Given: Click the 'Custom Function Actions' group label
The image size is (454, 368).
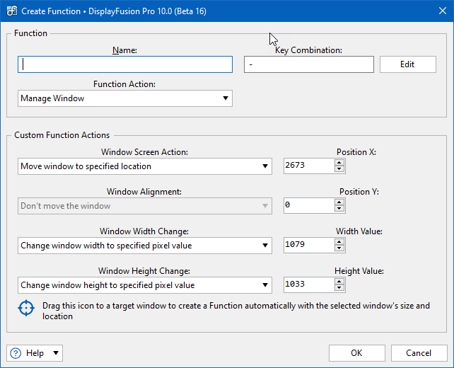Looking at the screenshot, I should point(62,135).
